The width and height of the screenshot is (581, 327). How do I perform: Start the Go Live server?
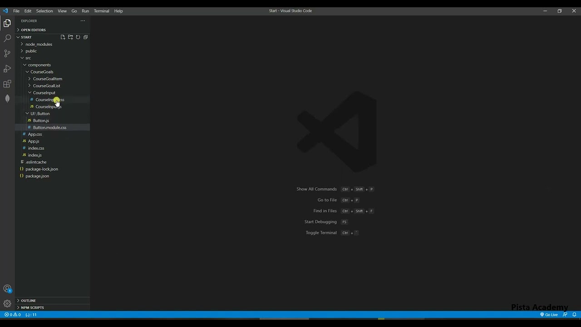point(549,315)
